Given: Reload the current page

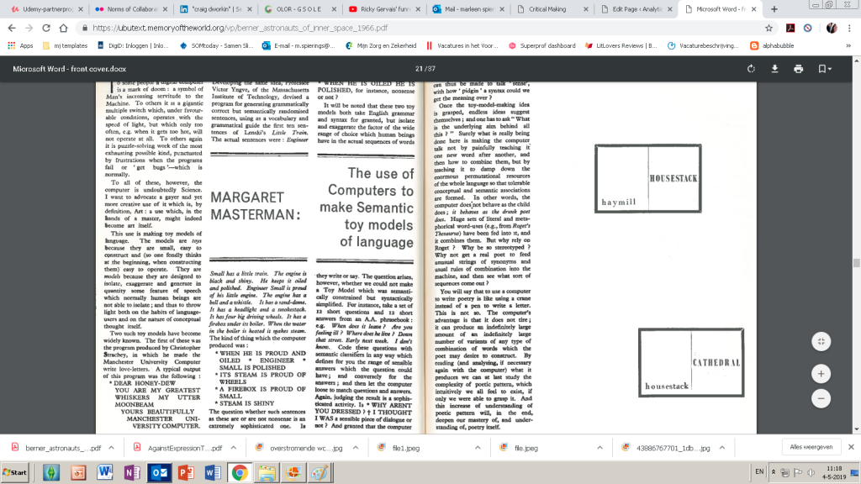Looking at the screenshot, I should pyautogui.click(x=46, y=28).
